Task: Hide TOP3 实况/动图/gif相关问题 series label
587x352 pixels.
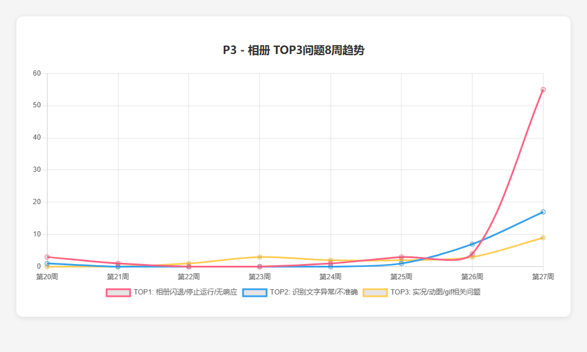Action: 436,292
